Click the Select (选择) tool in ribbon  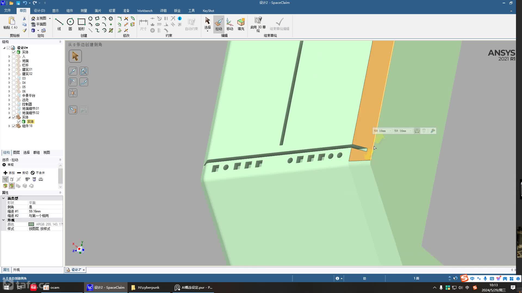point(207,24)
